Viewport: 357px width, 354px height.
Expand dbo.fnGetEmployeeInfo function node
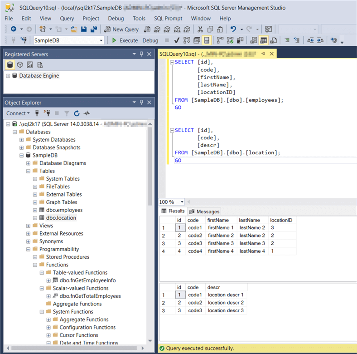pos(48,280)
